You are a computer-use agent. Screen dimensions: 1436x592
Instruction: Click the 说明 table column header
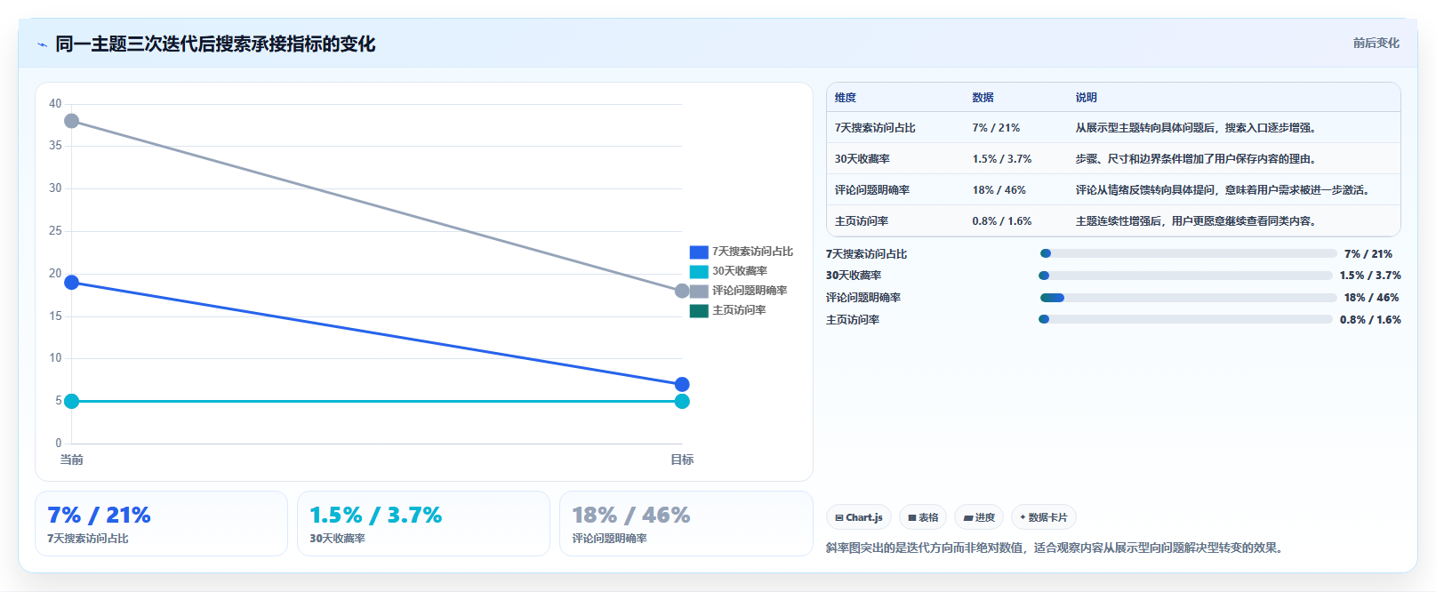tap(1087, 98)
